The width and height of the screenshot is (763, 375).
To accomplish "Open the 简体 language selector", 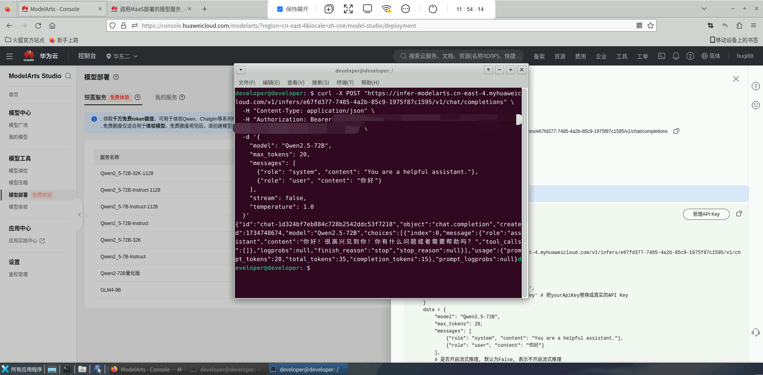I will (x=711, y=56).
